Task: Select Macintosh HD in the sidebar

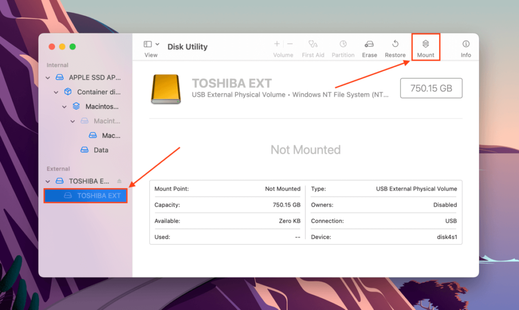Action: tap(97, 106)
